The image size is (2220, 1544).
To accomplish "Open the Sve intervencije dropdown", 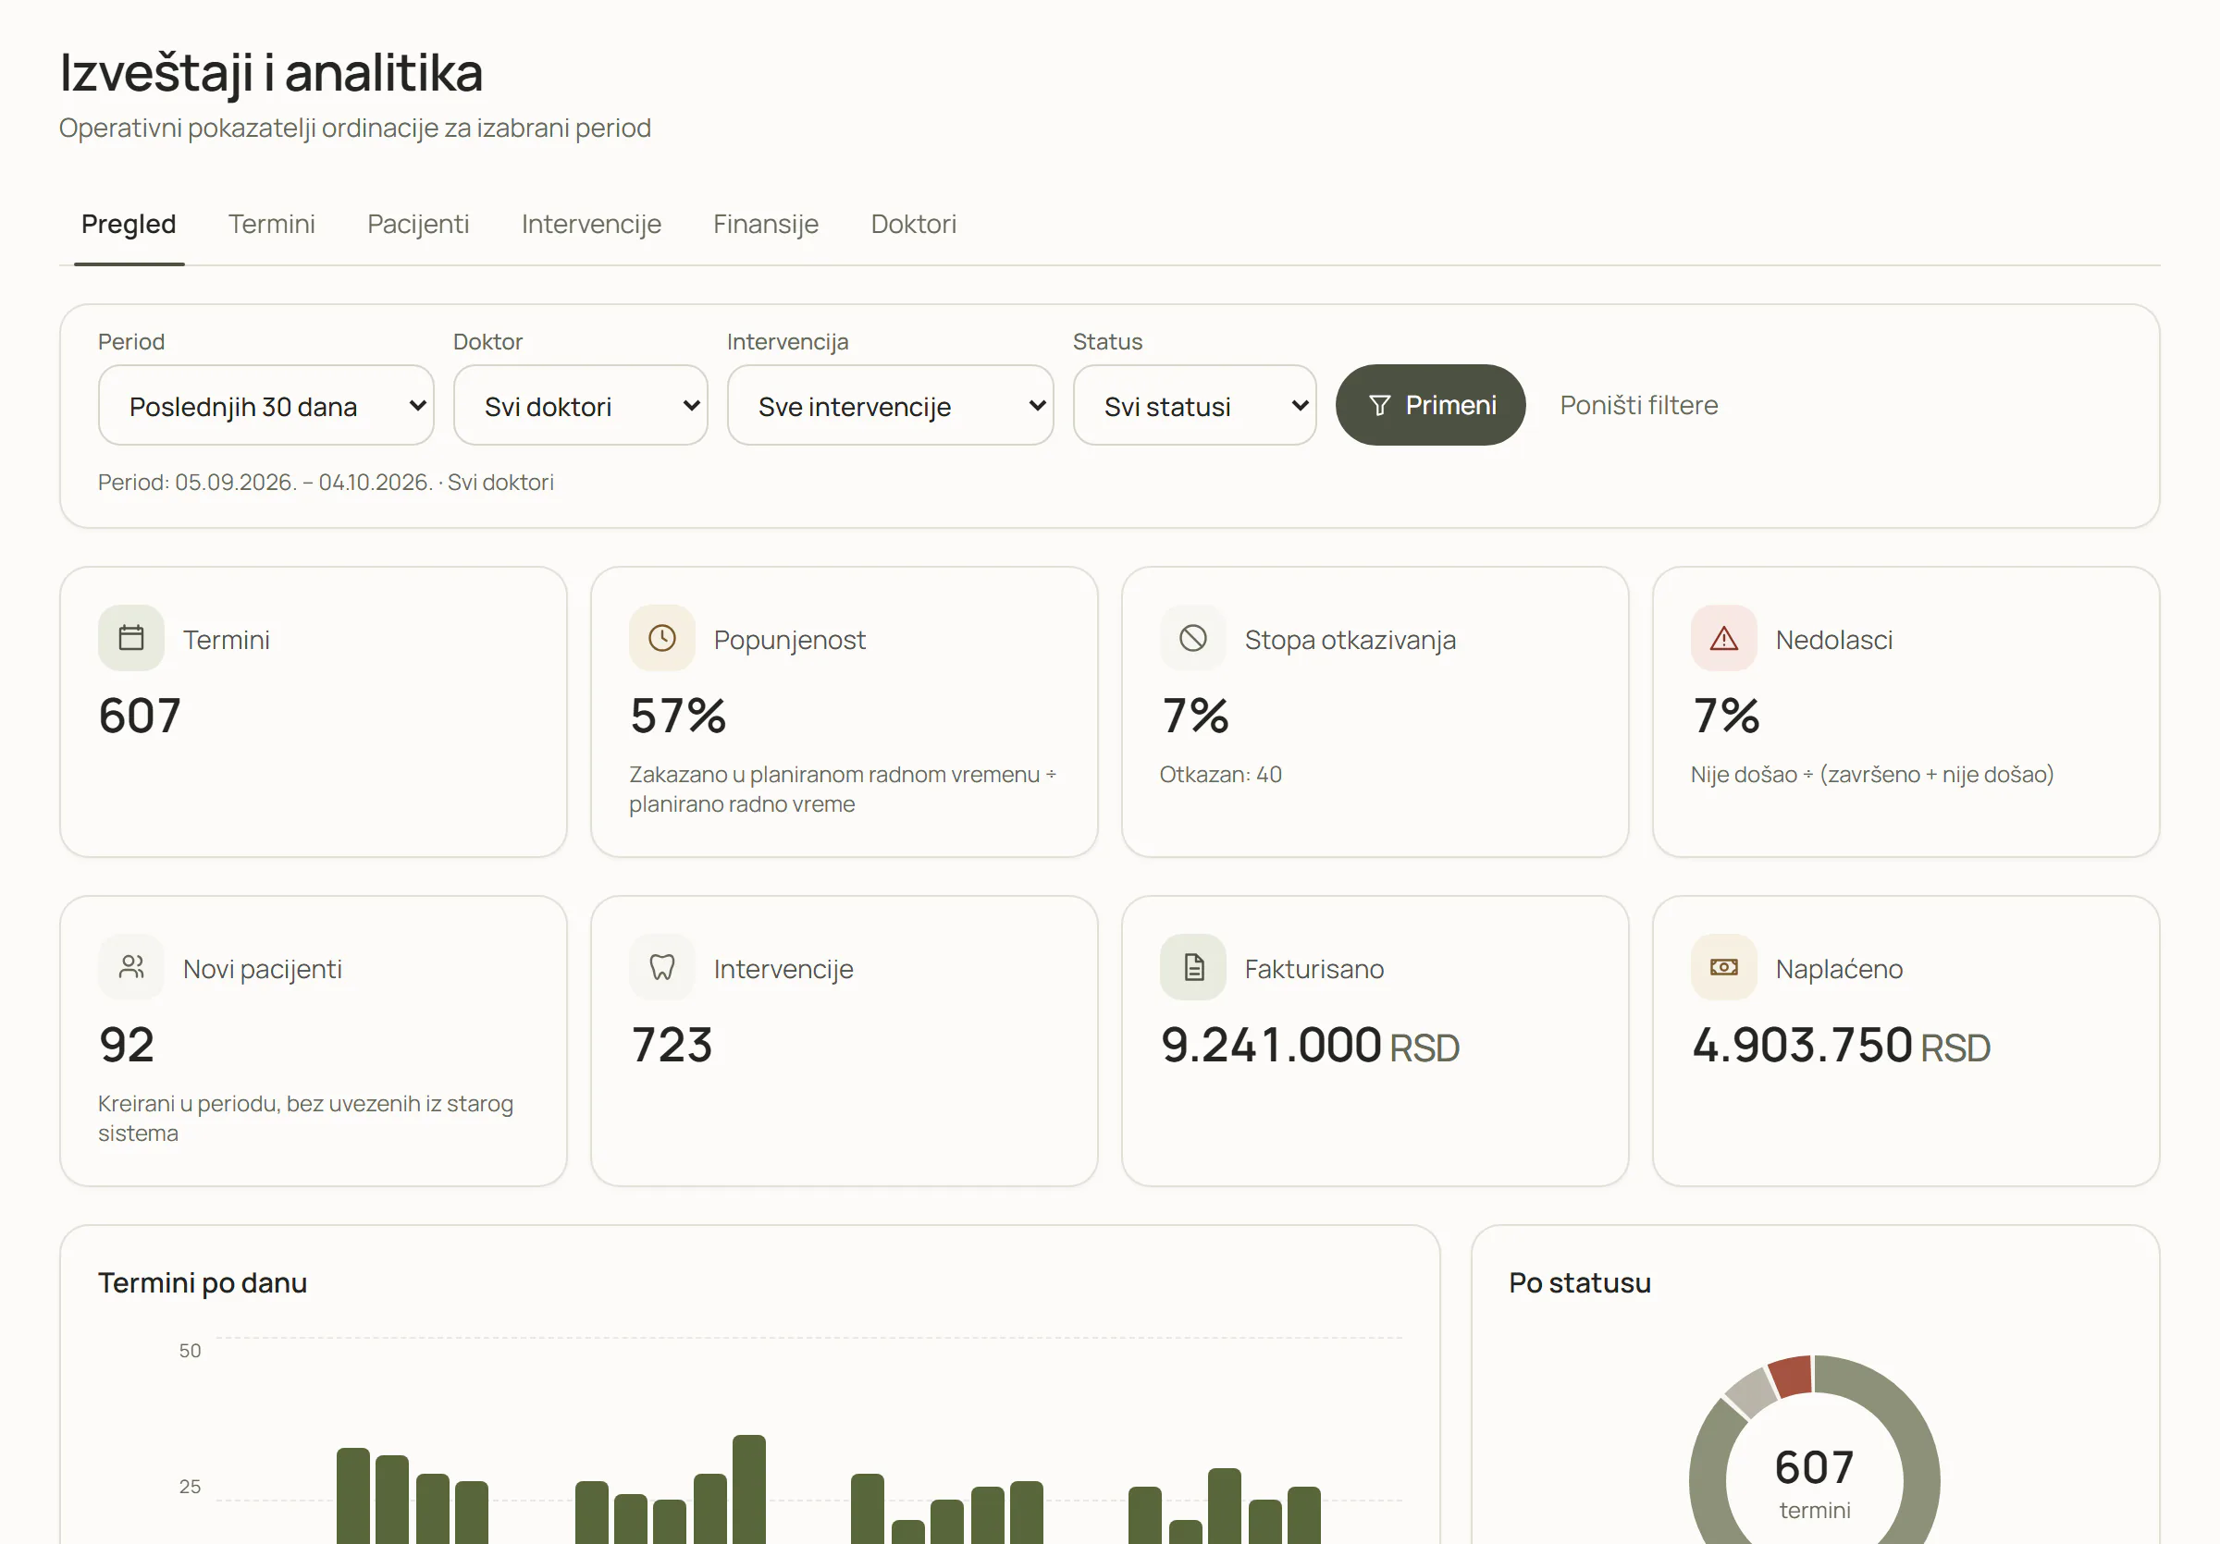I will click(x=890, y=406).
